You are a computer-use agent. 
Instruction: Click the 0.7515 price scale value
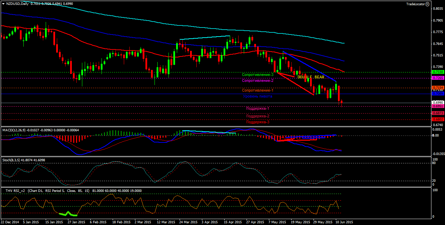[437, 55]
